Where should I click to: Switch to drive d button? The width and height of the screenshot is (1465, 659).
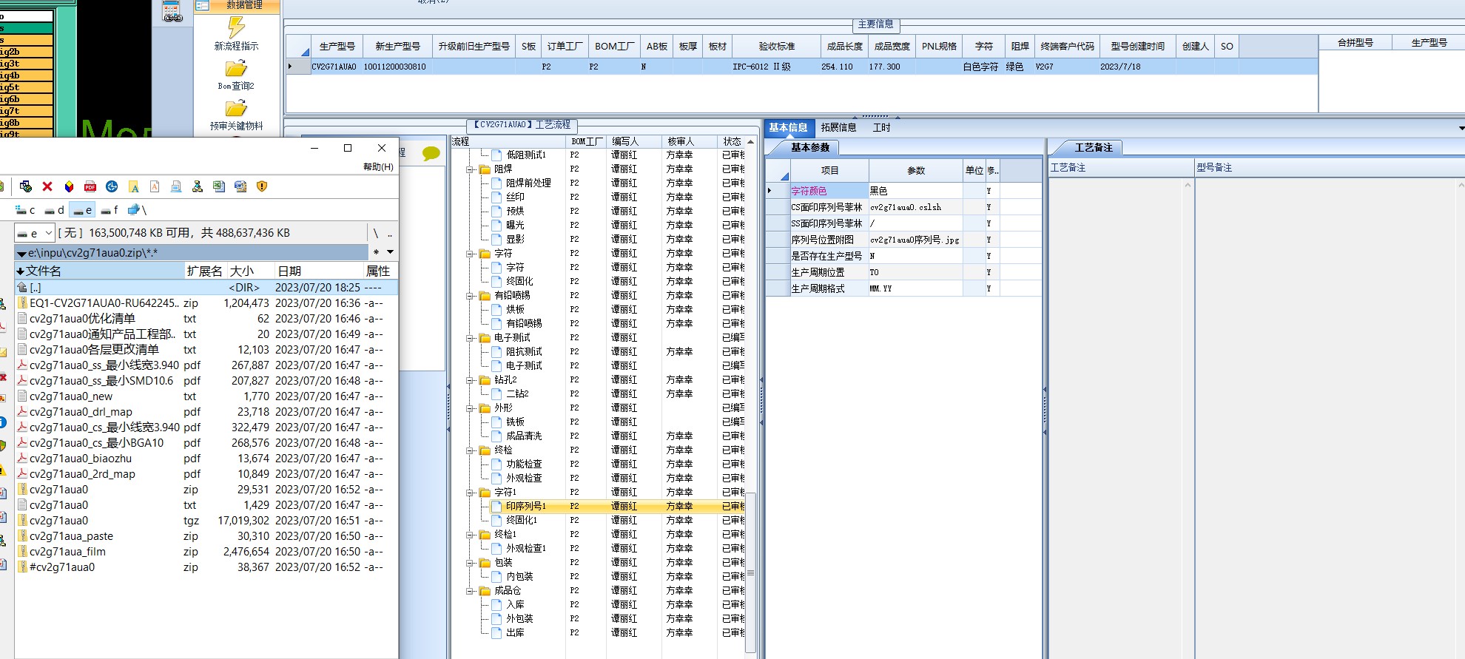pyautogui.click(x=55, y=210)
